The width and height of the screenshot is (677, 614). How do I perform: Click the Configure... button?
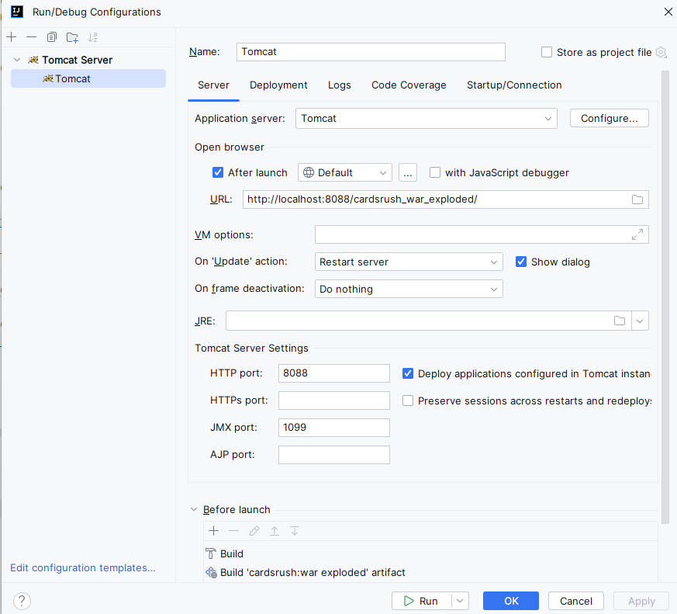click(x=610, y=119)
